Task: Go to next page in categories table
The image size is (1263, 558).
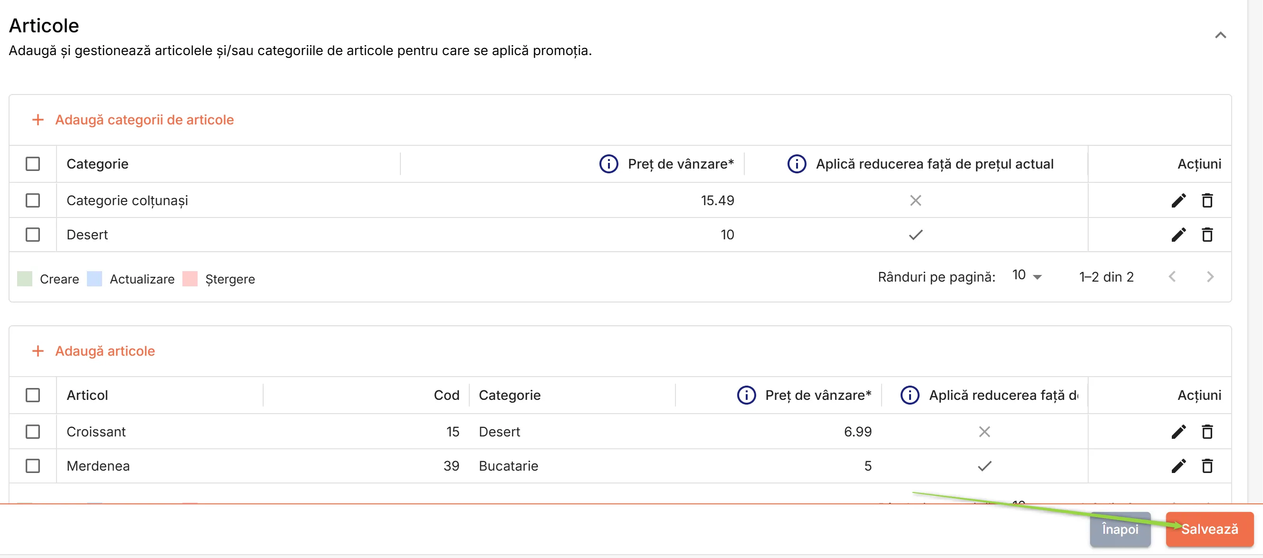Action: pos(1209,277)
